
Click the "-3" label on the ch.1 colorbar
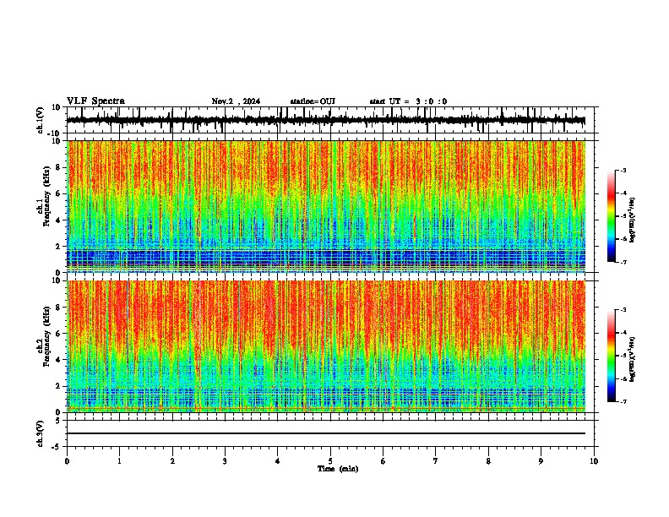(623, 170)
